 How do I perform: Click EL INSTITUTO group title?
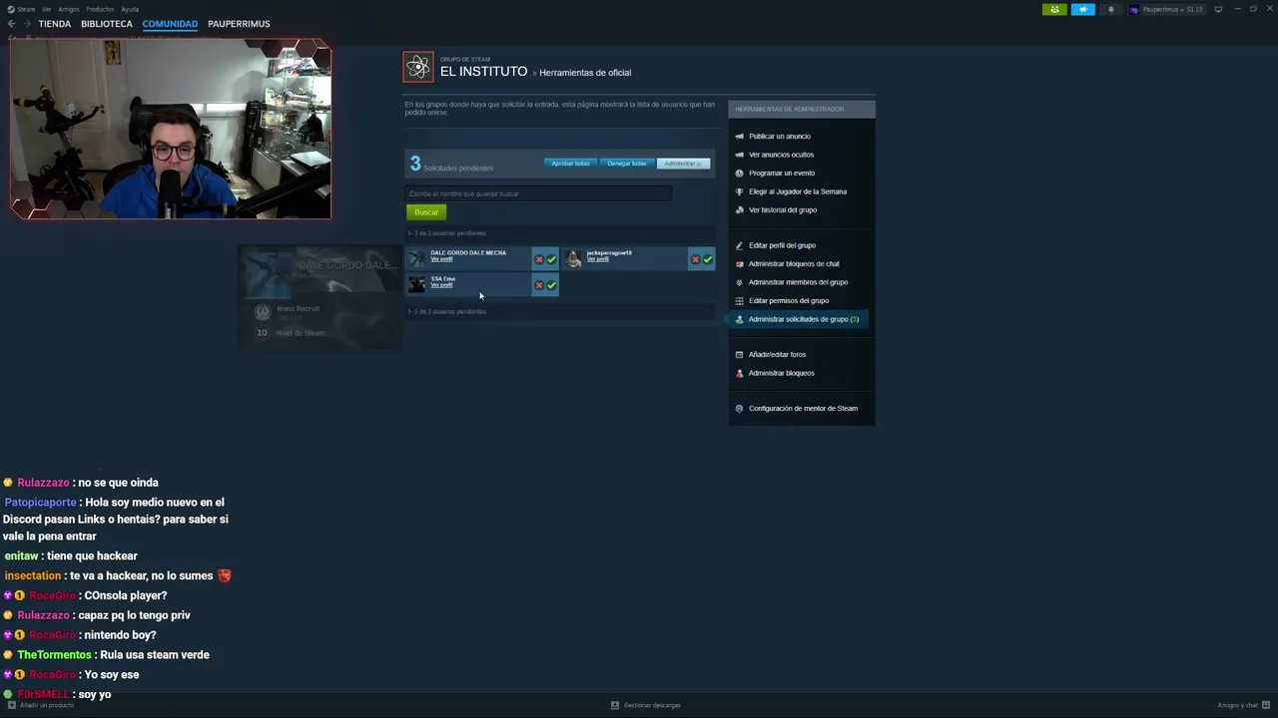pyautogui.click(x=483, y=72)
